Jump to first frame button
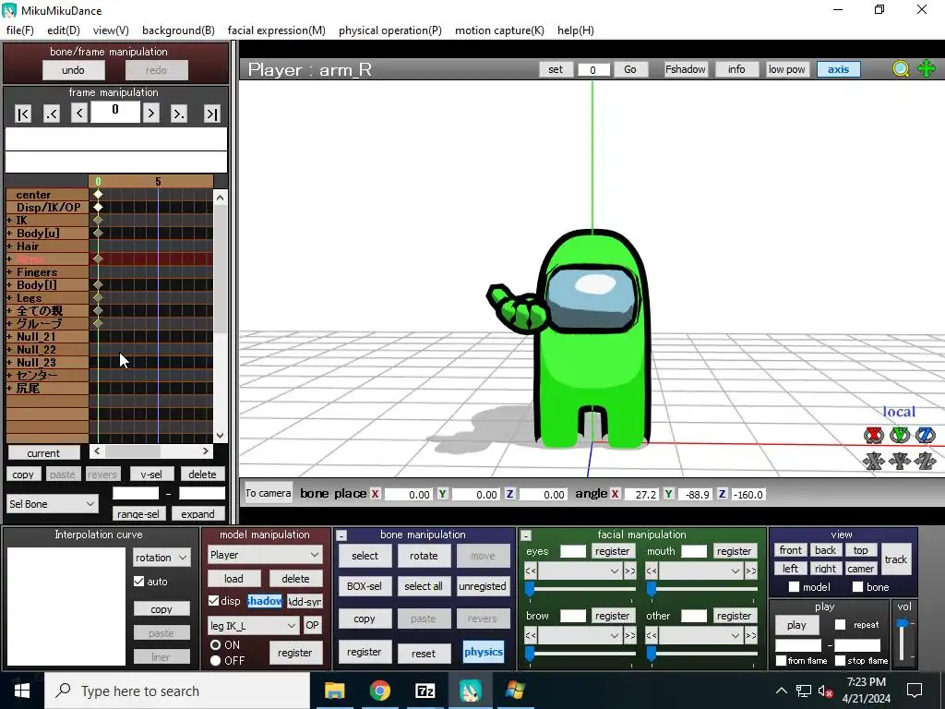This screenshot has height=709, width=945. [23, 114]
